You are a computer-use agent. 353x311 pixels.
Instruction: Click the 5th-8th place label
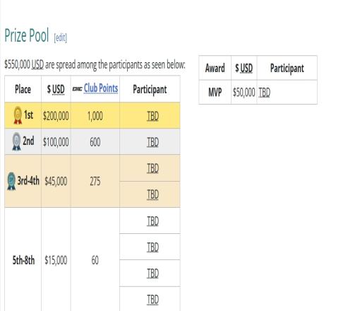point(23,260)
